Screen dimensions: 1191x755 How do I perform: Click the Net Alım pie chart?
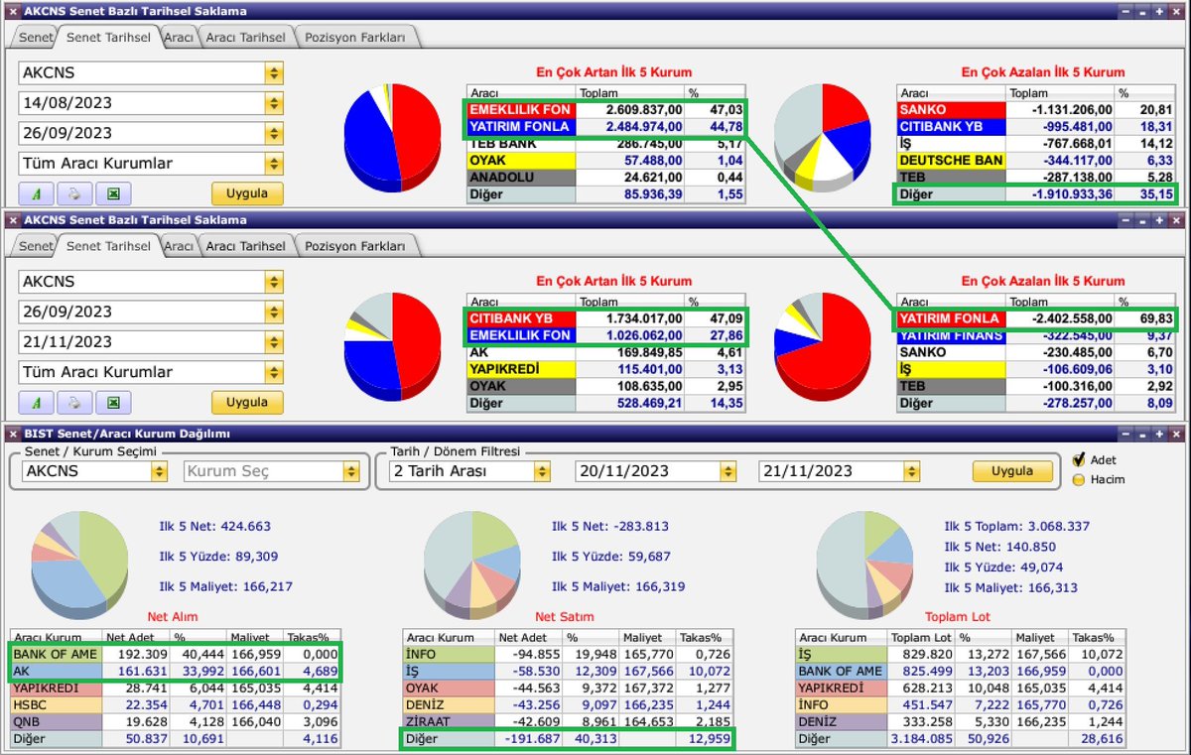click(79, 566)
